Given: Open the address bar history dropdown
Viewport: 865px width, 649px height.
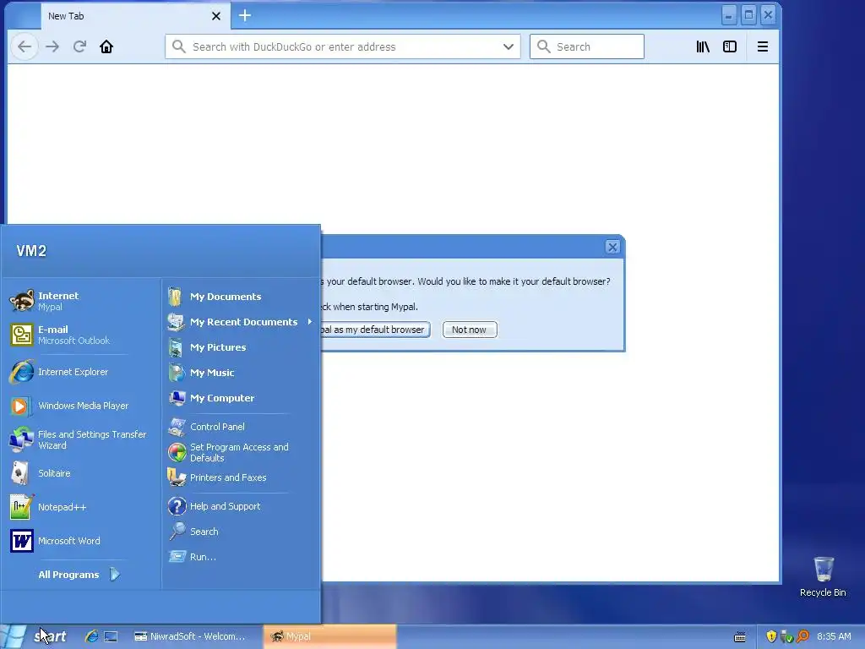Looking at the screenshot, I should [x=509, y=47].
